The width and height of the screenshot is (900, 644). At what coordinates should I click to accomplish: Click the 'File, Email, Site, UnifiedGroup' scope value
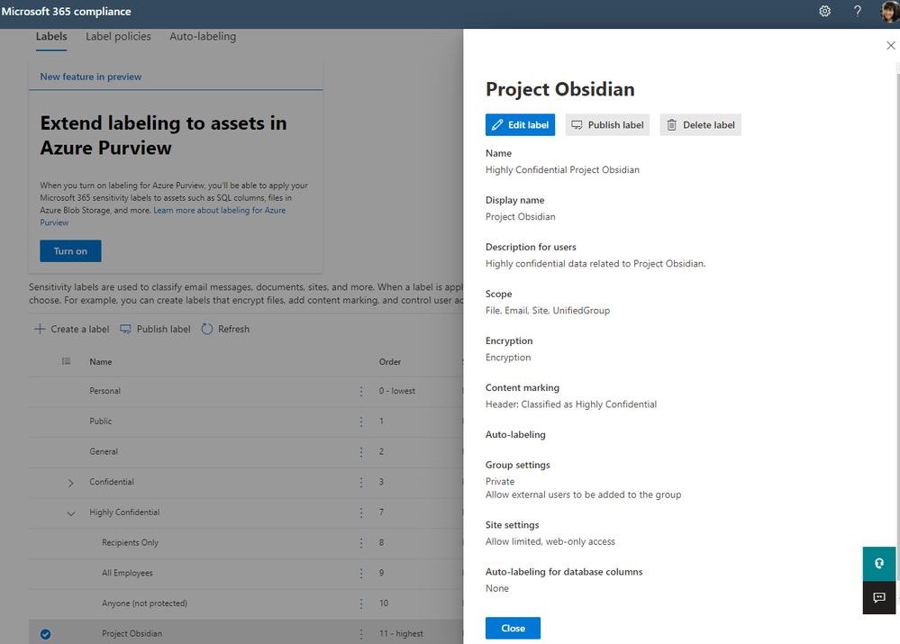pyautogui.click(x=548, y=311)
